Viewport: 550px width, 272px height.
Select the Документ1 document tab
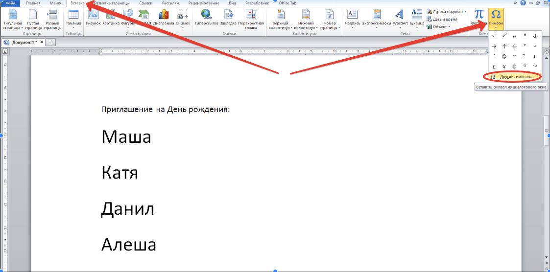(x=23, y=42)
